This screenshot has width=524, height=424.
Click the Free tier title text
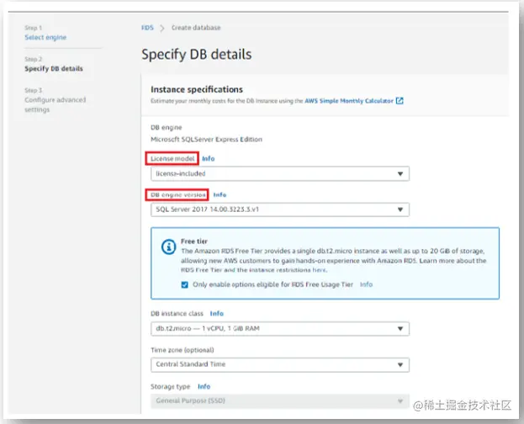pyautogui.click(x=194, y=241)
